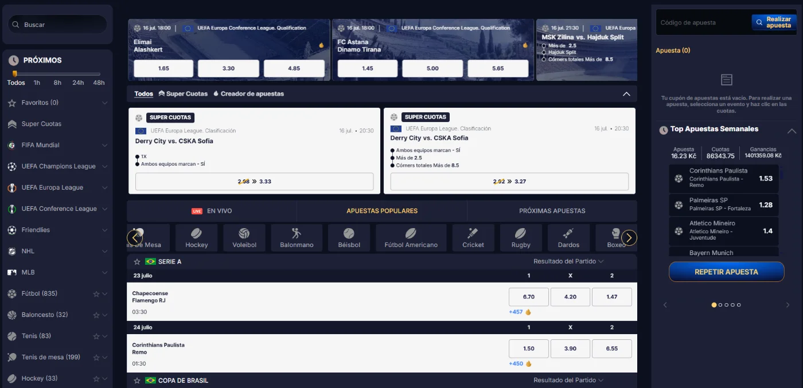Viewport: 803px width, 388px height.
Task: Select the Hockey sport icon in carousel
Action: coord(196,238)
